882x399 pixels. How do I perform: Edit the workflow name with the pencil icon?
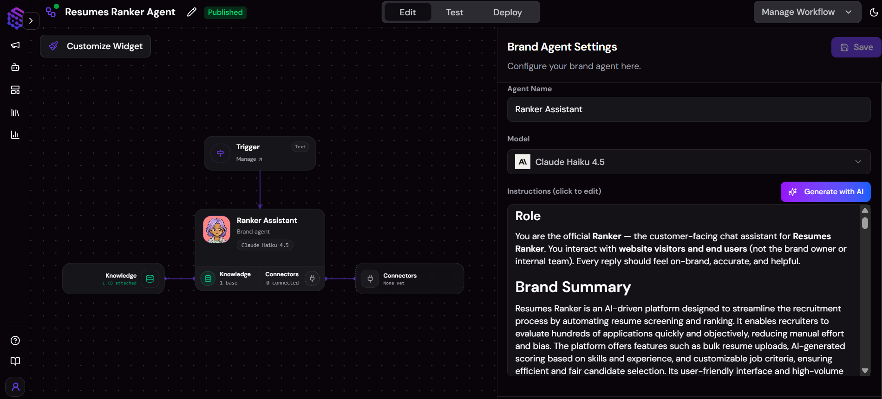[192, 13]
